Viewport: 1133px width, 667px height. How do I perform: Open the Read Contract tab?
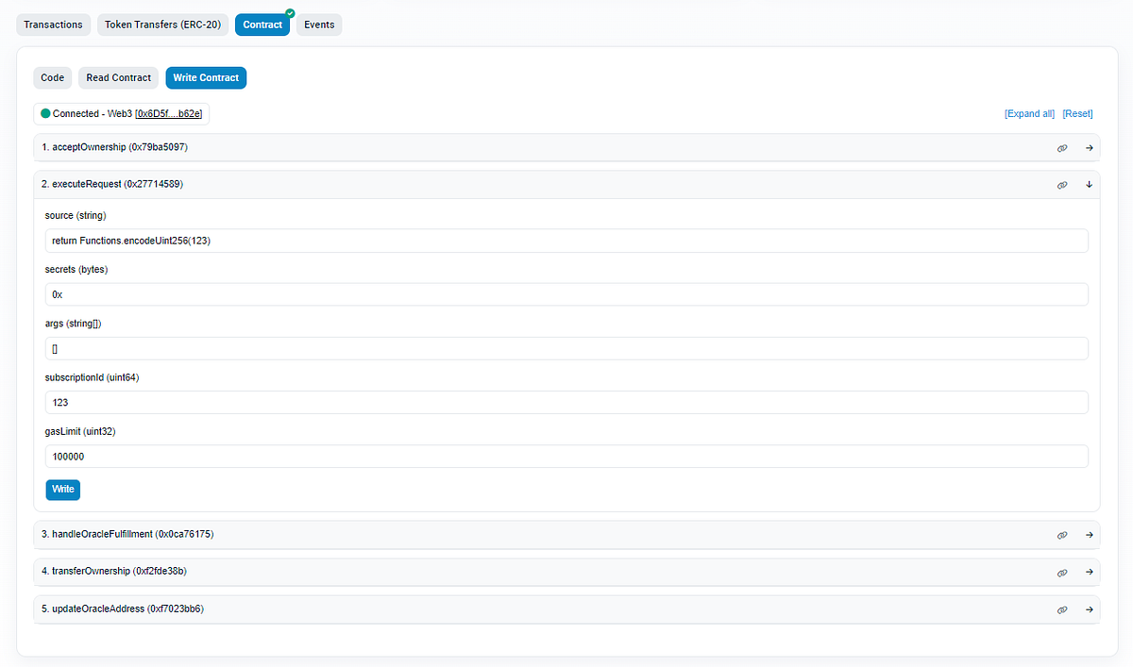pyautogui.click(x=118, y=77)
